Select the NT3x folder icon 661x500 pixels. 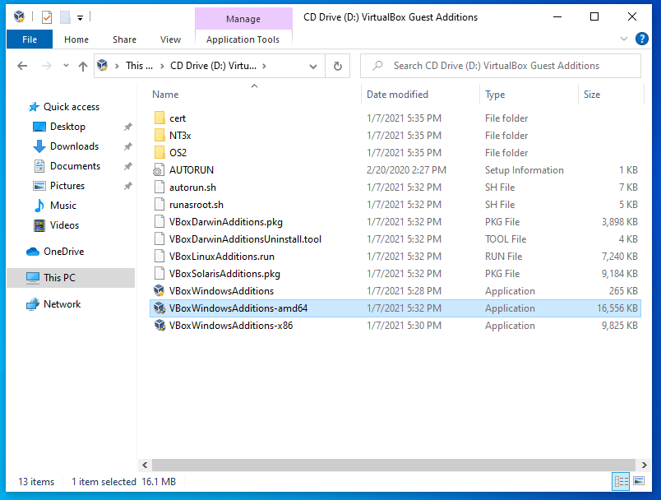[x=159, y=136]
